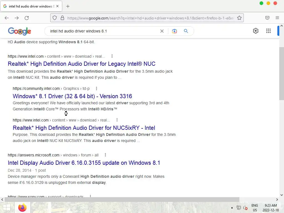The height and width of the screenshot is (213, 284).
Task: Open Intel Display Audio Driver 6.16.0.3155 link
Action: point(84,163)
